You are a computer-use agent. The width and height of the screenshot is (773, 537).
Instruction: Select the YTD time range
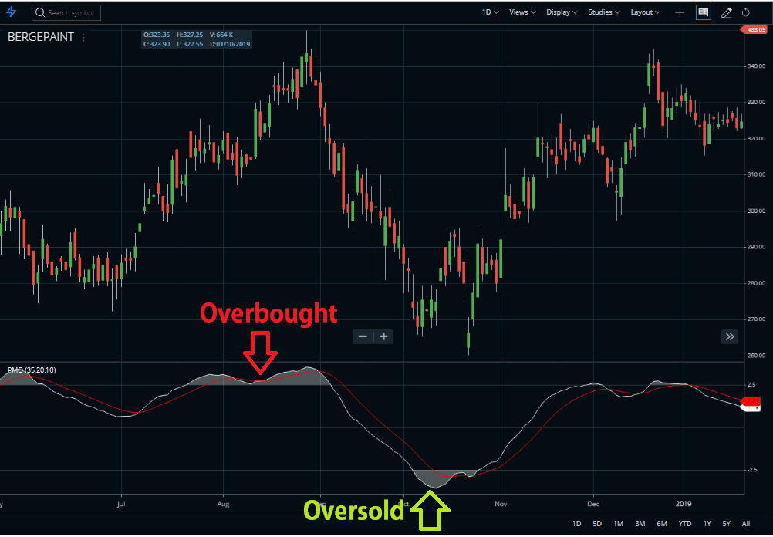pos(685,524)
